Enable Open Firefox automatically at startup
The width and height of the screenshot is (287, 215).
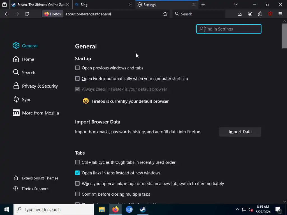77,79
